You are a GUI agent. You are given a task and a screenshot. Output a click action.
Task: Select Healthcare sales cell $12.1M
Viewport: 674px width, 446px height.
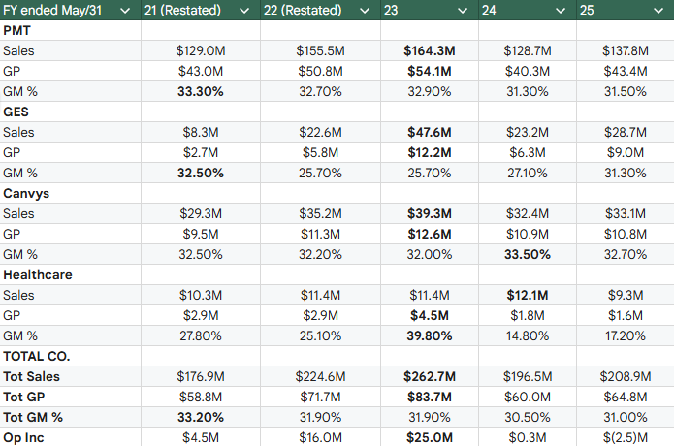[528, 295]
